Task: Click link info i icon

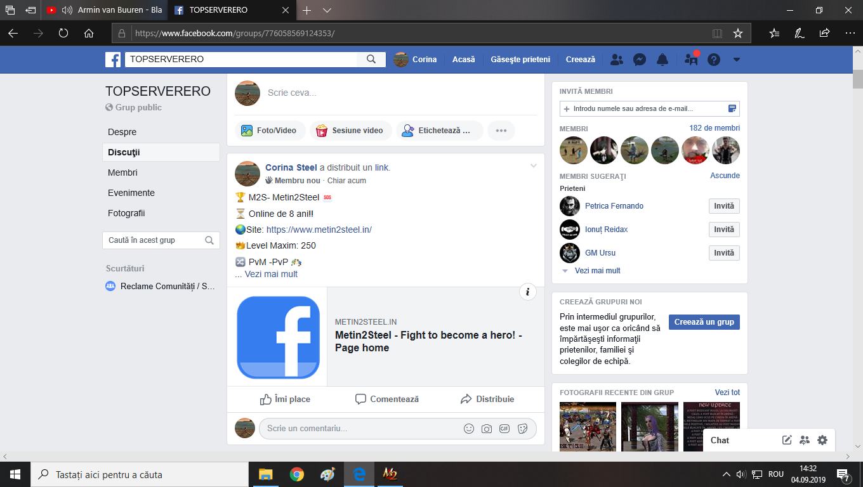Action: click(x=528, y=292)
